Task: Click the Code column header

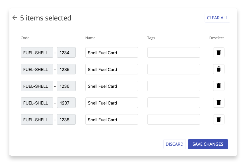Action: click(25, 38)
